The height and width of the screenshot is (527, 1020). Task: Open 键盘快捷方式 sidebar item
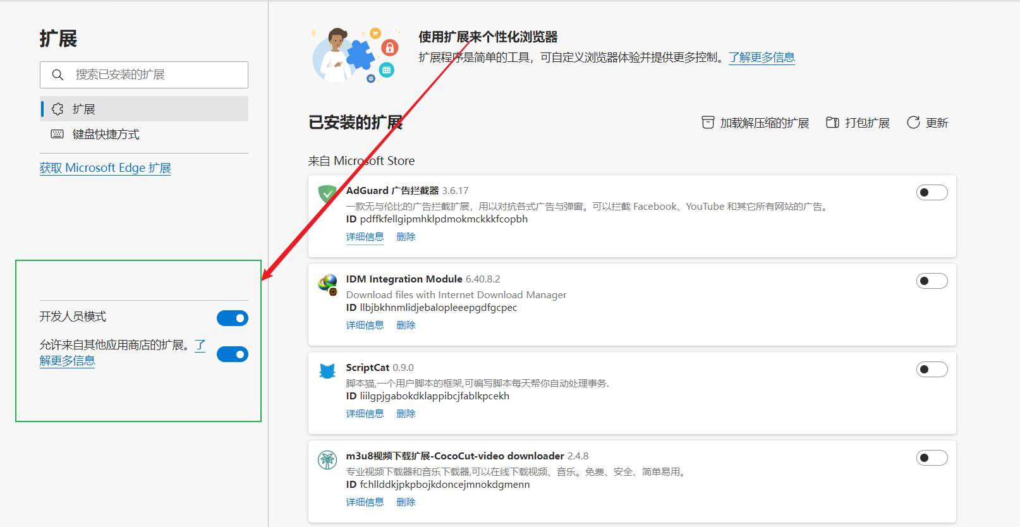(x=144, y=134)
